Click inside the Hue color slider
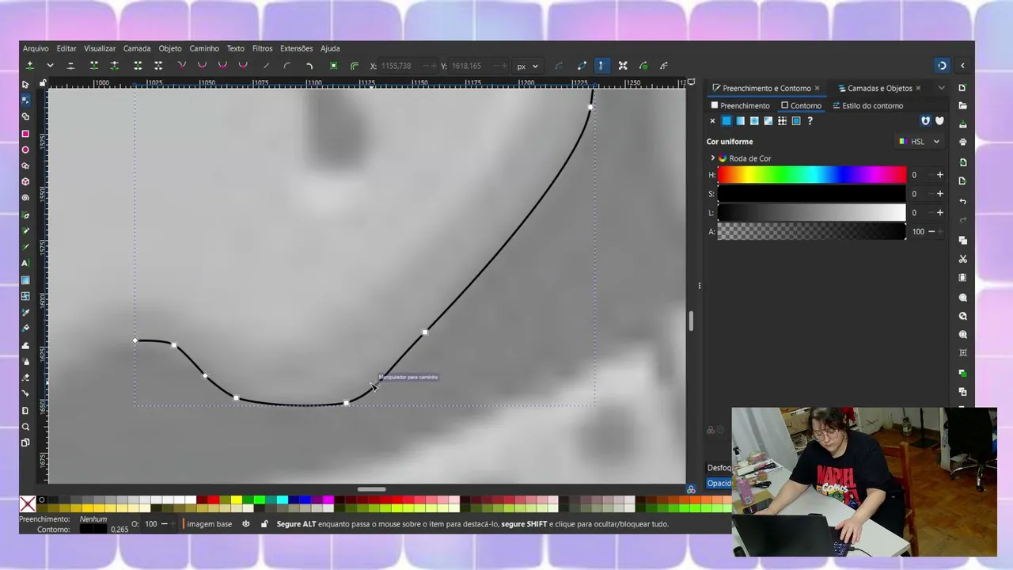The image size is (1013, 570). tap(811, 175)
